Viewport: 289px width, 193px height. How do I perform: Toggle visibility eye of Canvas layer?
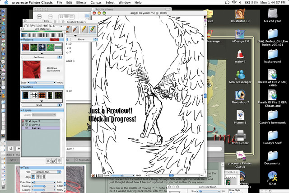[26, 128]
